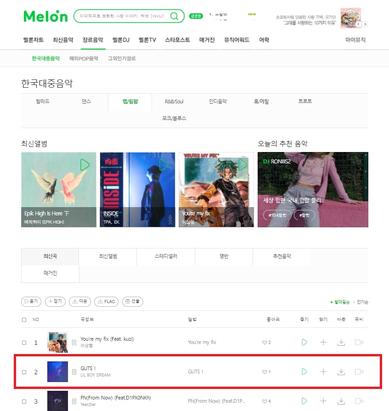Viewport: 389px width, 411px height.
Task: Open lyrics page icon for You're my fix
Action: tap(74, 342)
